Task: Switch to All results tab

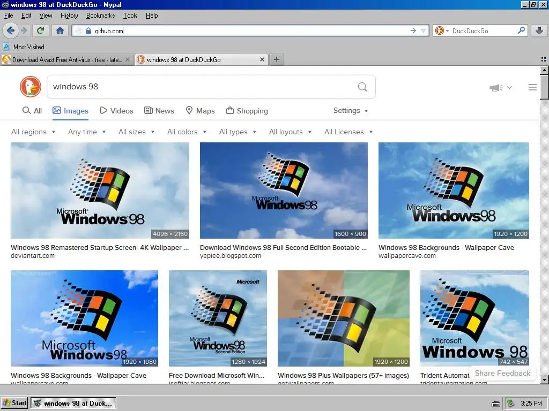Action: point(32,111)
